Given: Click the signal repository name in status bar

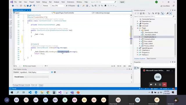Looking at the screenshot, I should coord(154,89).
